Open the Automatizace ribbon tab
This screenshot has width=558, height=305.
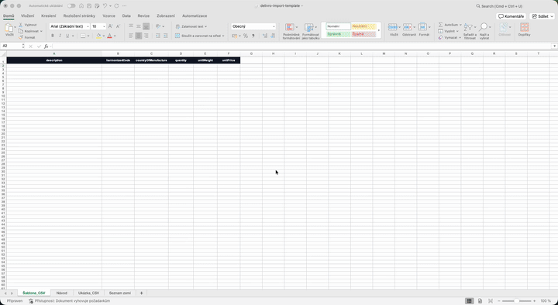point(195,16)
